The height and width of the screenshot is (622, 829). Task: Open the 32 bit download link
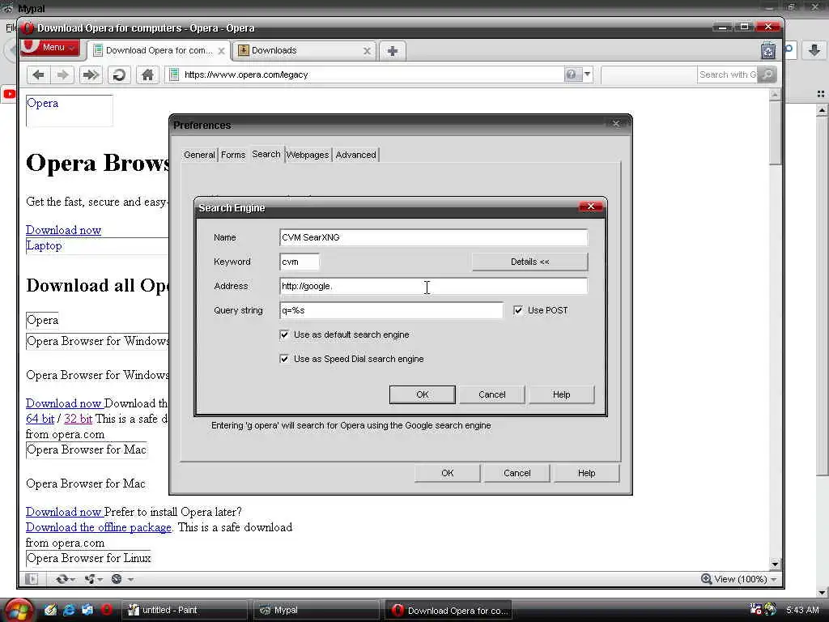pyautogui.click(x=79, y=419)
